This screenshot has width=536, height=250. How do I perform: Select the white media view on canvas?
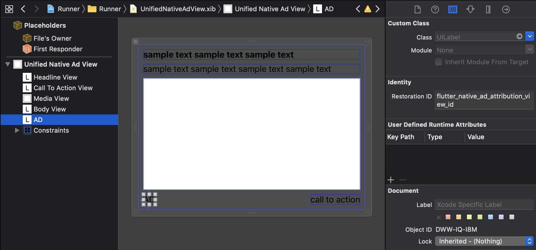point(251,134)
